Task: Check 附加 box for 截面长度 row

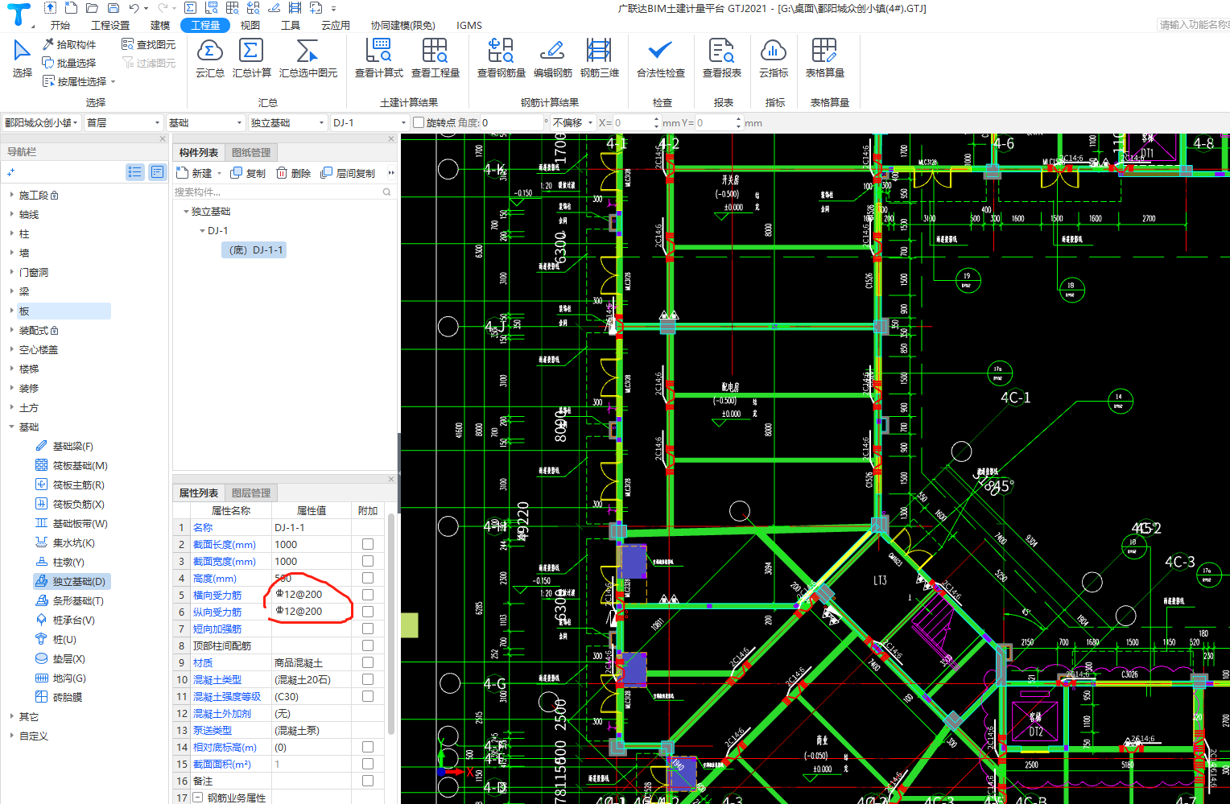Action: pos(368,544)
